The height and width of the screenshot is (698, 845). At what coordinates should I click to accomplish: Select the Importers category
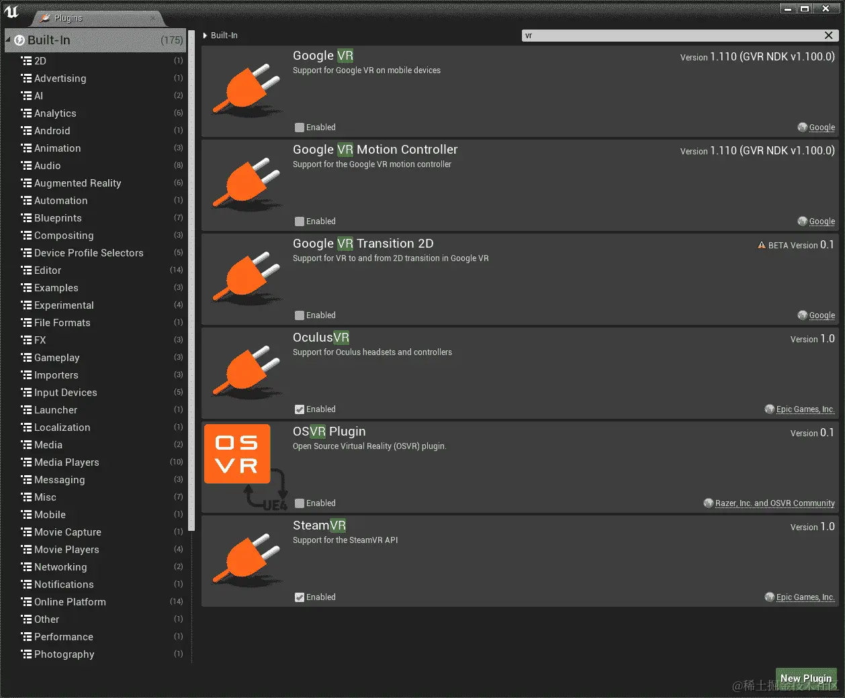96,375
